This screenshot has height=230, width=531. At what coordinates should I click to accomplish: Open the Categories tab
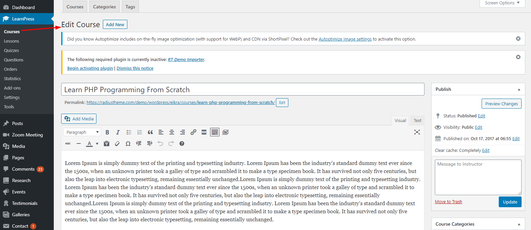tap(104, 7)
